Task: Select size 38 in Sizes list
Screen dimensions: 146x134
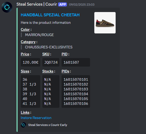Action: [x=25, y=89]
